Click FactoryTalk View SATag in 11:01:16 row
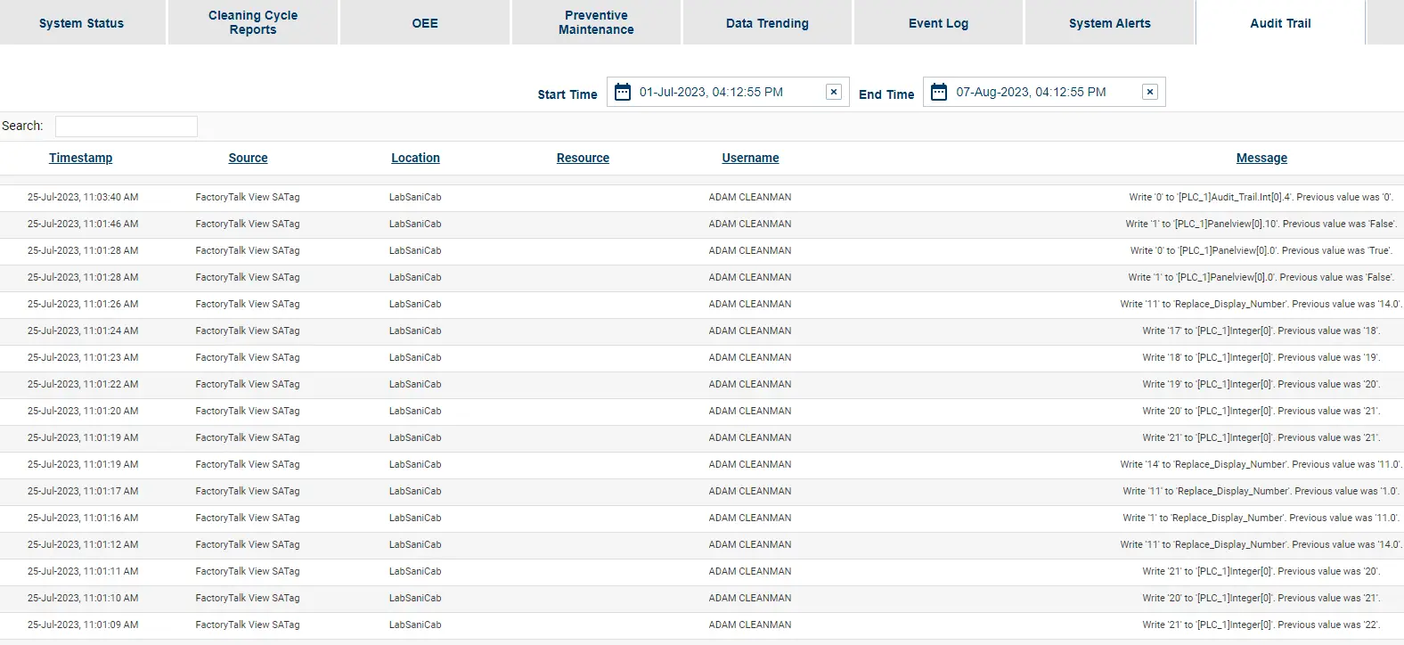This screenshot has height=645, width=1404. (248, 518)
